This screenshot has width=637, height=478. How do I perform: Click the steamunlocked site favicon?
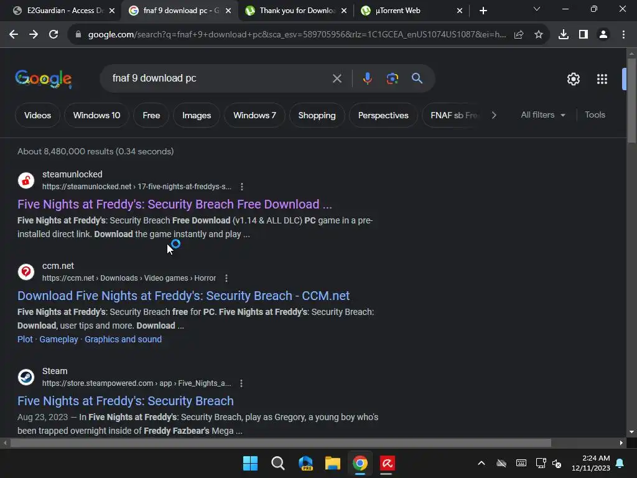click(26, 180)
